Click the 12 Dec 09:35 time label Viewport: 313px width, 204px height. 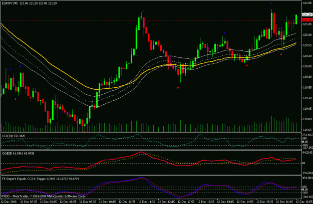tap(88, 202)
